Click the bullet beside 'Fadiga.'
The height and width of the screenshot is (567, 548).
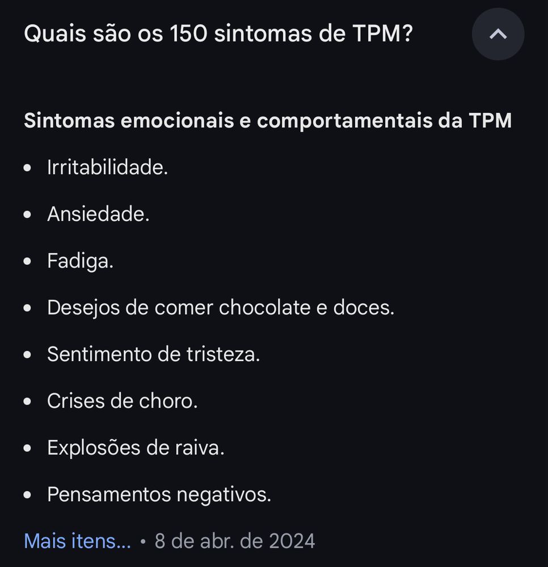(27, 261)
